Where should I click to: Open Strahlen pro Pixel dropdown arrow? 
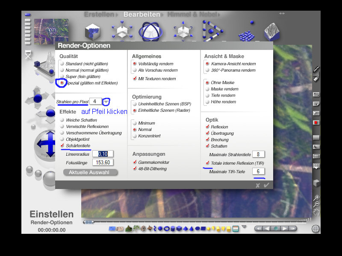106,102
